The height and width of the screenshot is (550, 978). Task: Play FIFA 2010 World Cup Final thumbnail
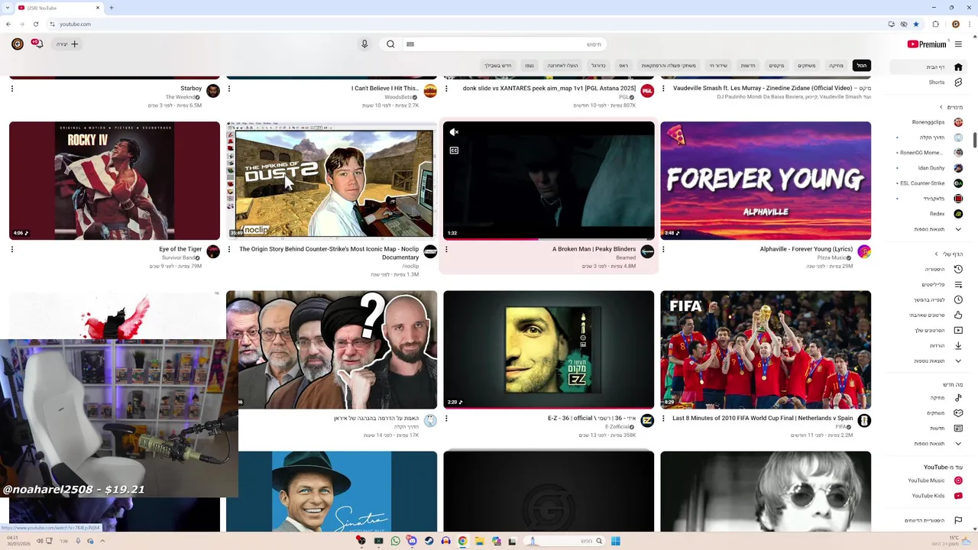(x=766, y=350)
